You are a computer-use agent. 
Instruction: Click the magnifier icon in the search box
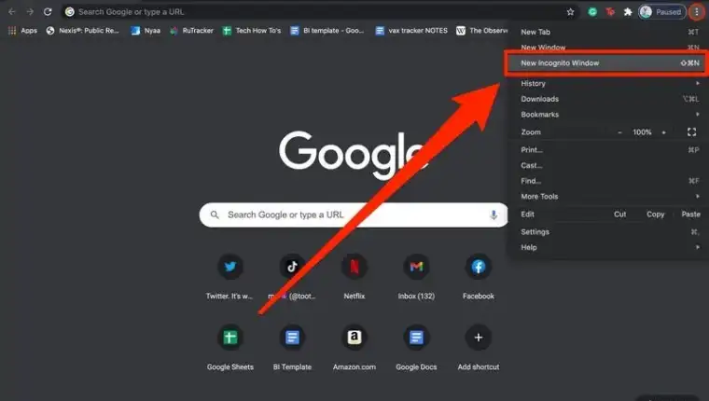(215, 214)
